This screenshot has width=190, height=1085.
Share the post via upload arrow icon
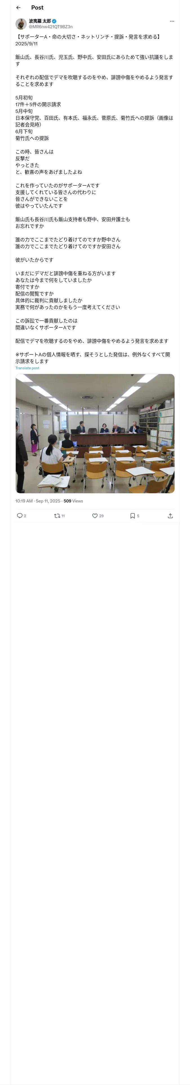coord(170,515)
